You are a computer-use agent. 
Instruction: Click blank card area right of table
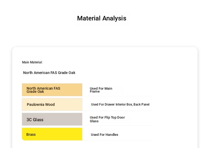[174, 107]
